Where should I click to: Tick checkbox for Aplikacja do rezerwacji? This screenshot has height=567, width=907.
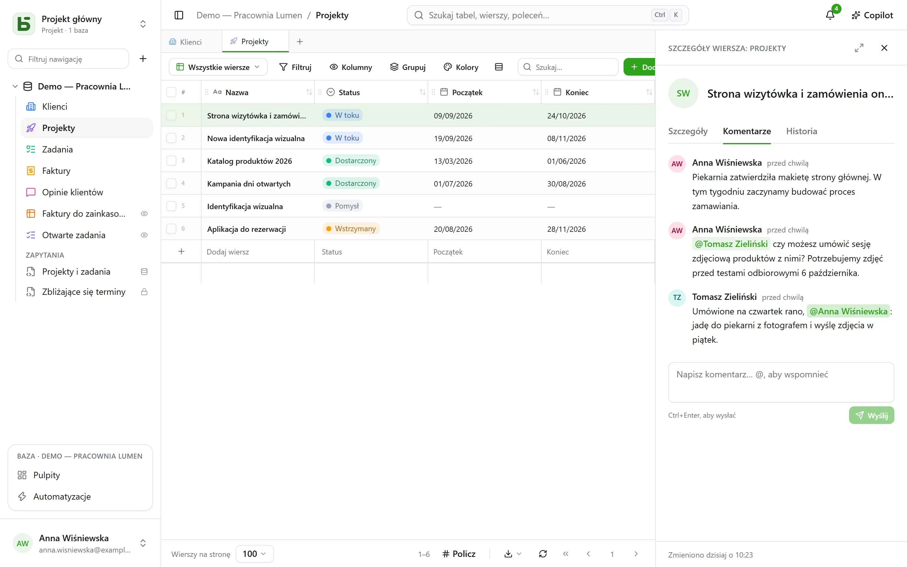pyautogui.click(x=171, y=228)
